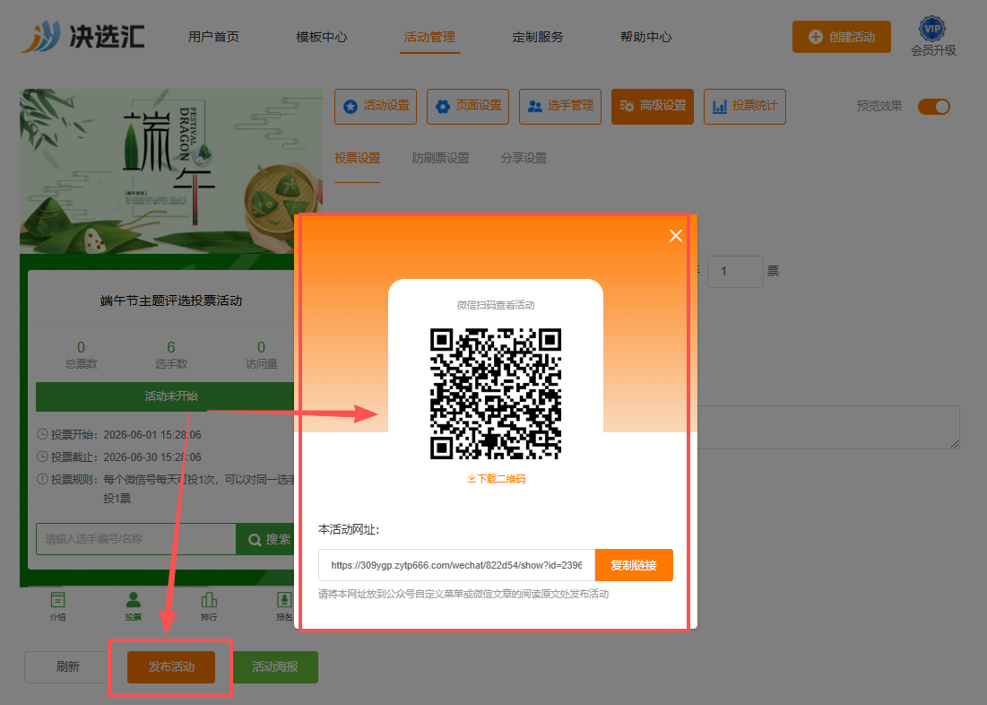Click the 微信扫码查看活动 caption

coord(496,305)
